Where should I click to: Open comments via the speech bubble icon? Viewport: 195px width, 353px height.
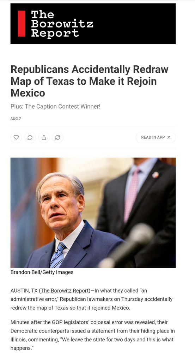[x=30, y=137]
